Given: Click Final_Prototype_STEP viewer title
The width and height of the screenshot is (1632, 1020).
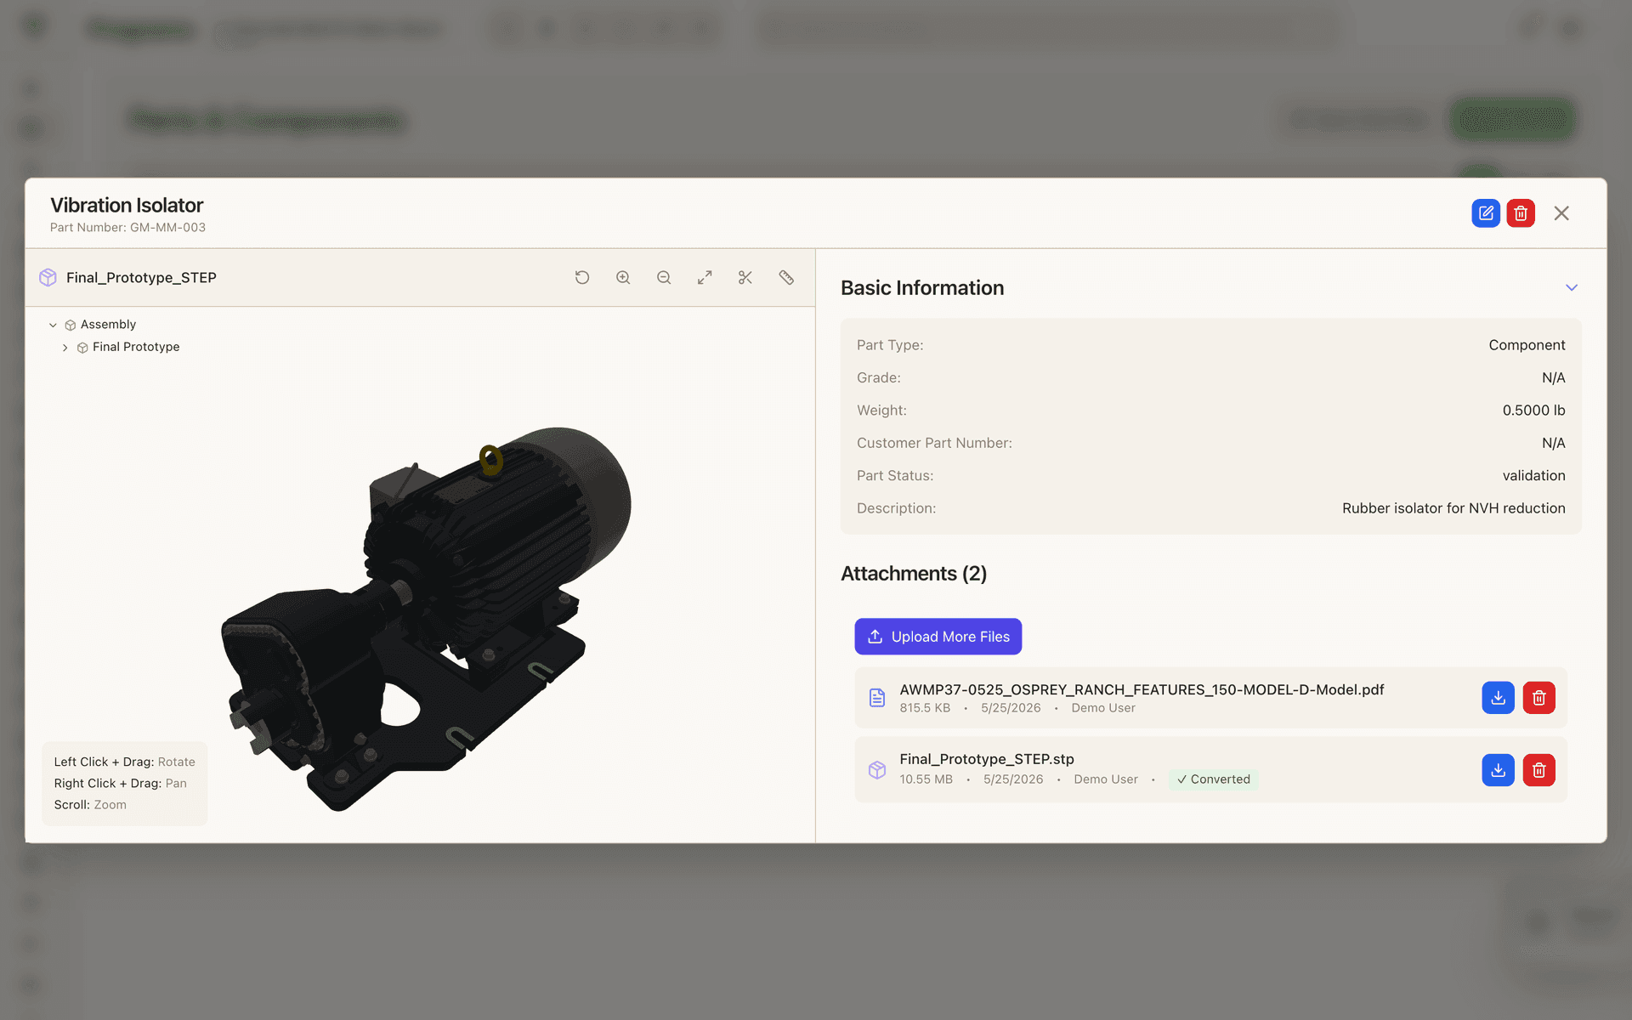Looking at the screenshot, I should (141, 278).
